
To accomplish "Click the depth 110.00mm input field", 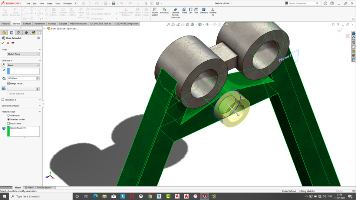I will [x=22, y=79].
